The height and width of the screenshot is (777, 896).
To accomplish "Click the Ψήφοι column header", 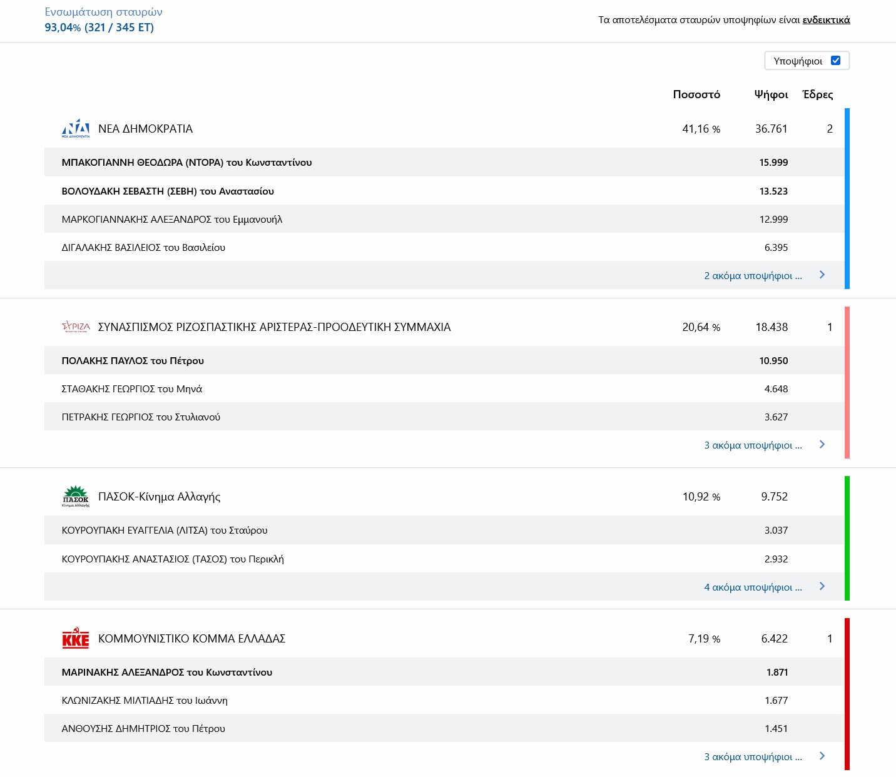I will tap(771, 94).
